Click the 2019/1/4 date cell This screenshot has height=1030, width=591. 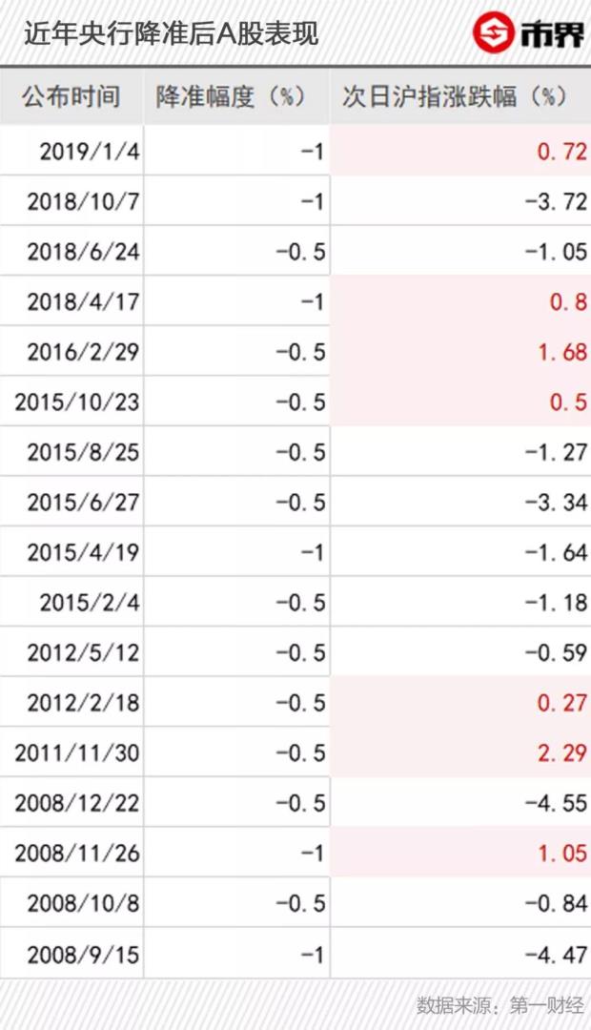point(90,151)
